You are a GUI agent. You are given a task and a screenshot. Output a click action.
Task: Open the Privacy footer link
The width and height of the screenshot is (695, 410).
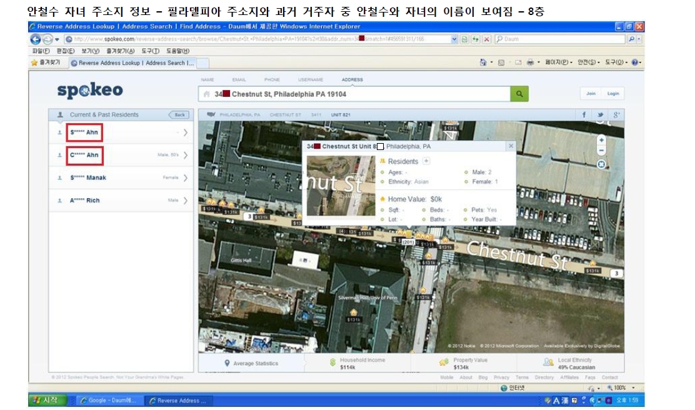(x=501, y=377)
